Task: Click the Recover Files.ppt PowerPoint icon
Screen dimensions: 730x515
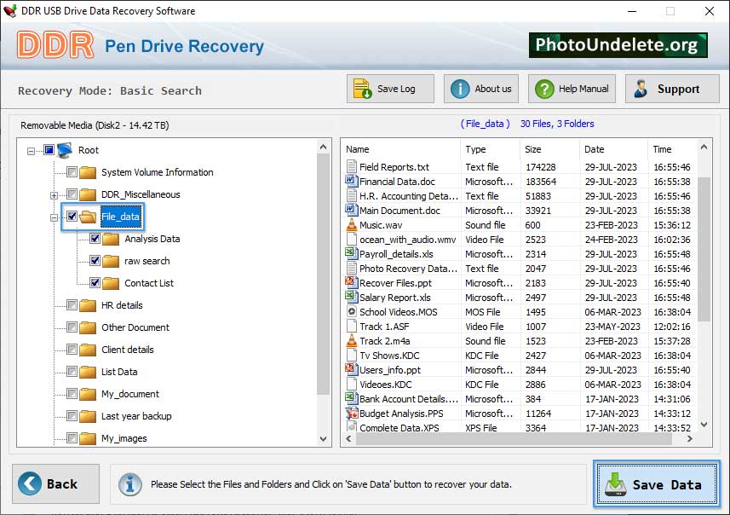Action: [x=351, y=282]
